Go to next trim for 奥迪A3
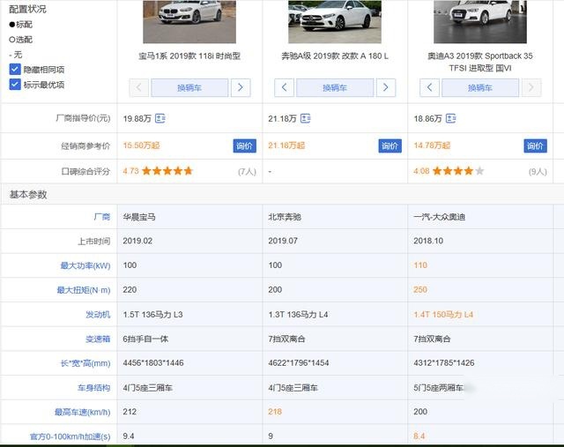The width and height of the screenshot is (564, 447). point(531,87)
